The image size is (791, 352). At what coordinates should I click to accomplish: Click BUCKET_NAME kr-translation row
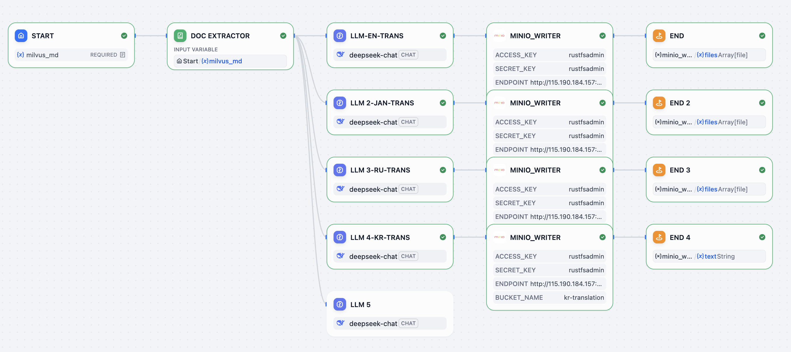[x=549, y=297]
